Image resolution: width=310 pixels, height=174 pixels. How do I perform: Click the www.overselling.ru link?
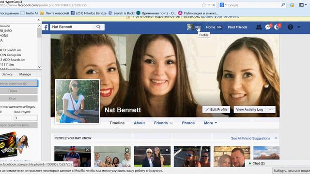click(22, 107)
